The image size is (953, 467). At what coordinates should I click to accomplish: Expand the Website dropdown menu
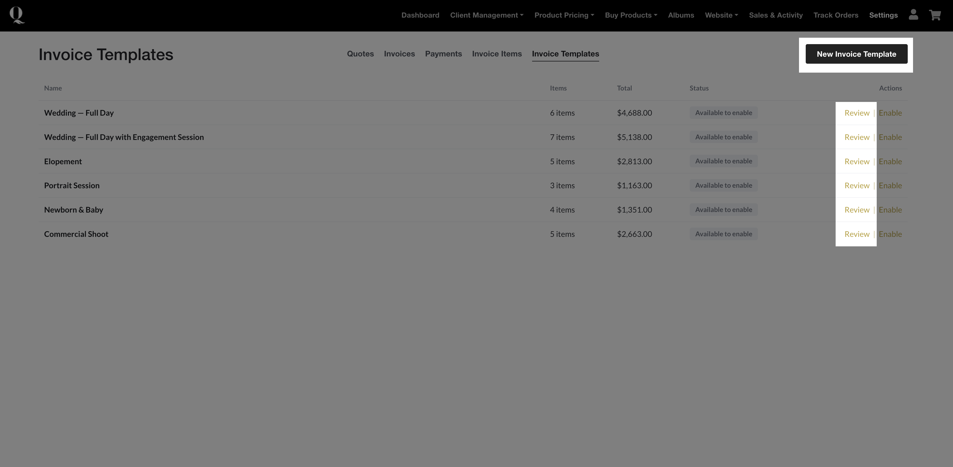click(x=721, y=15)
